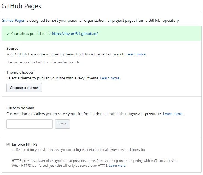Open Learn more link about HTTPS enforcement
203x175 pixels.
tap(117, 166)
